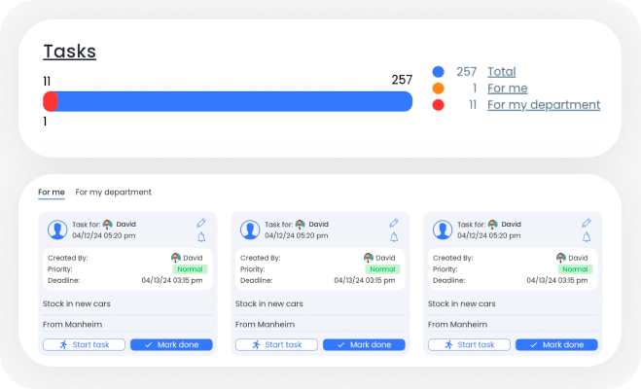Click the blue legend dot beside 257 Total
The width and height of the screenshot is (641, 389).
[439, 72]
